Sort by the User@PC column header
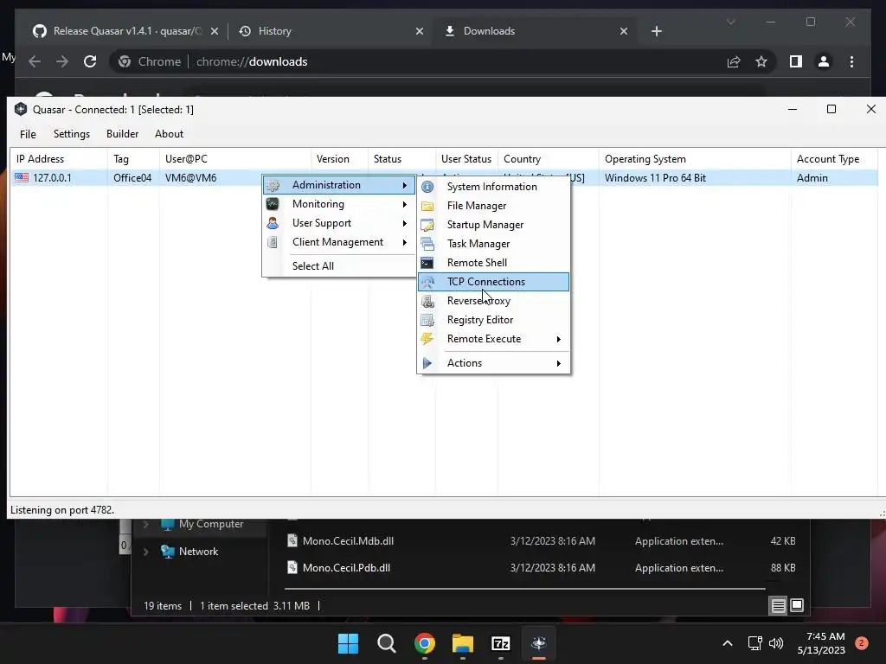 [x=235, y=159]
